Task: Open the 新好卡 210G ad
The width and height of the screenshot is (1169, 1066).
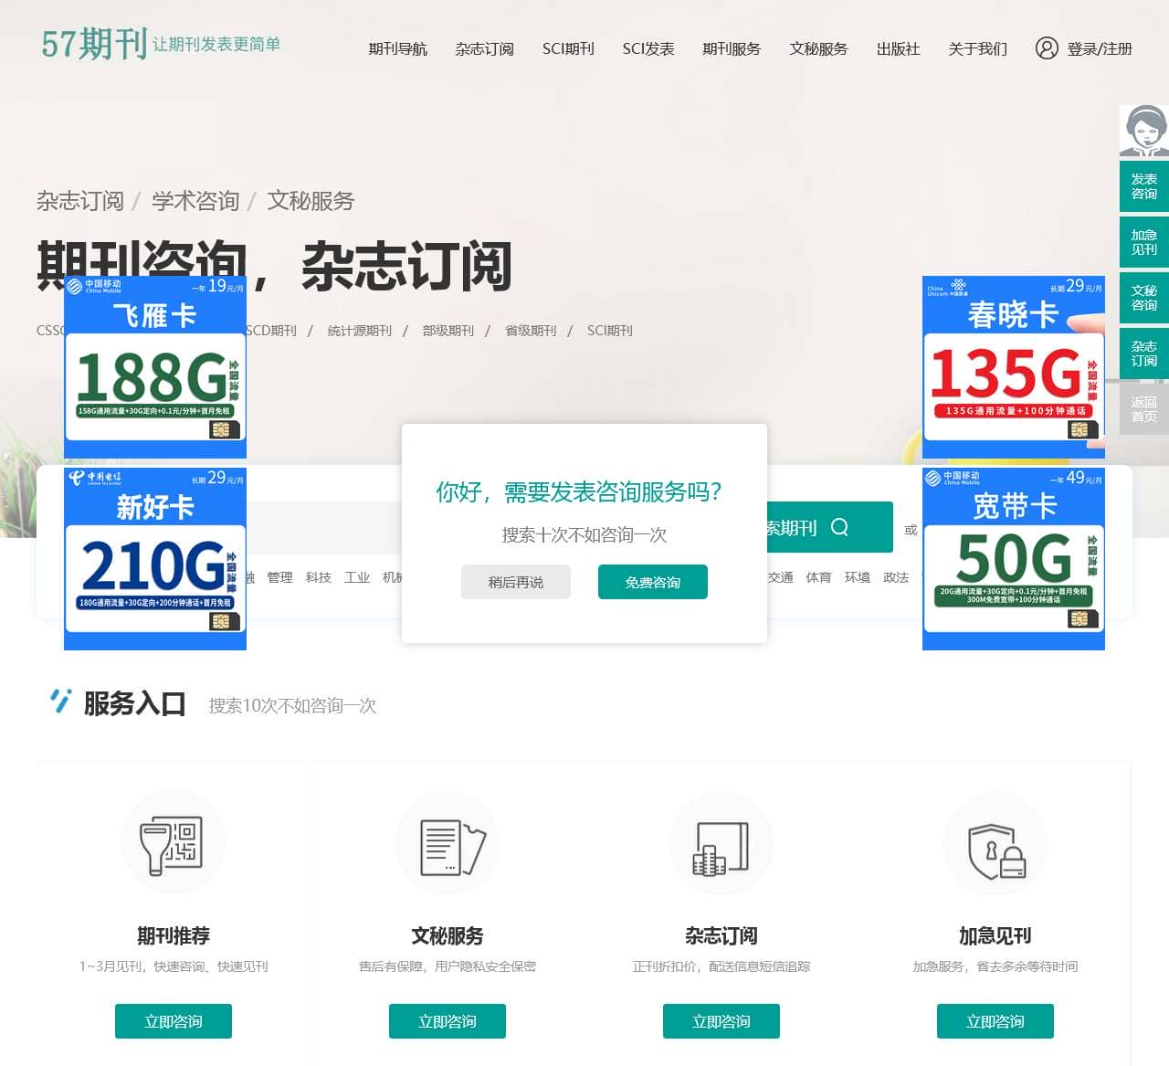Action: coord(155,559)
